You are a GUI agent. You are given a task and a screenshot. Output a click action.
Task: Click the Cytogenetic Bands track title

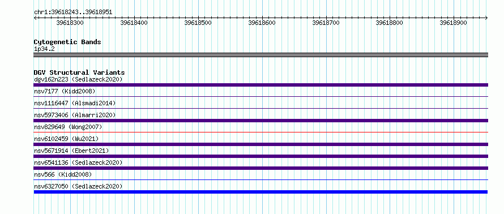67,42
